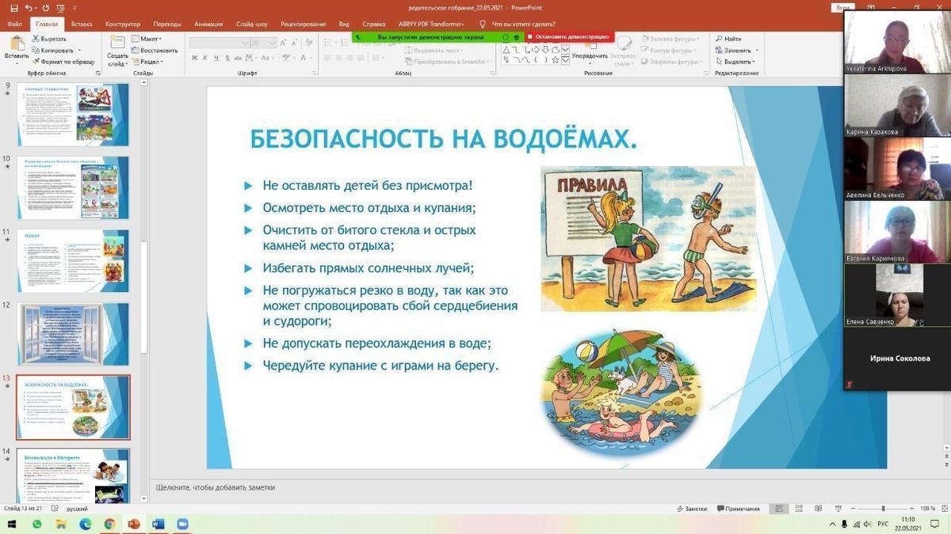This screenshot has height=534, width=951.
Task: Toggle the Notes (Заметки) pane
Action: (x=690, y=509)
